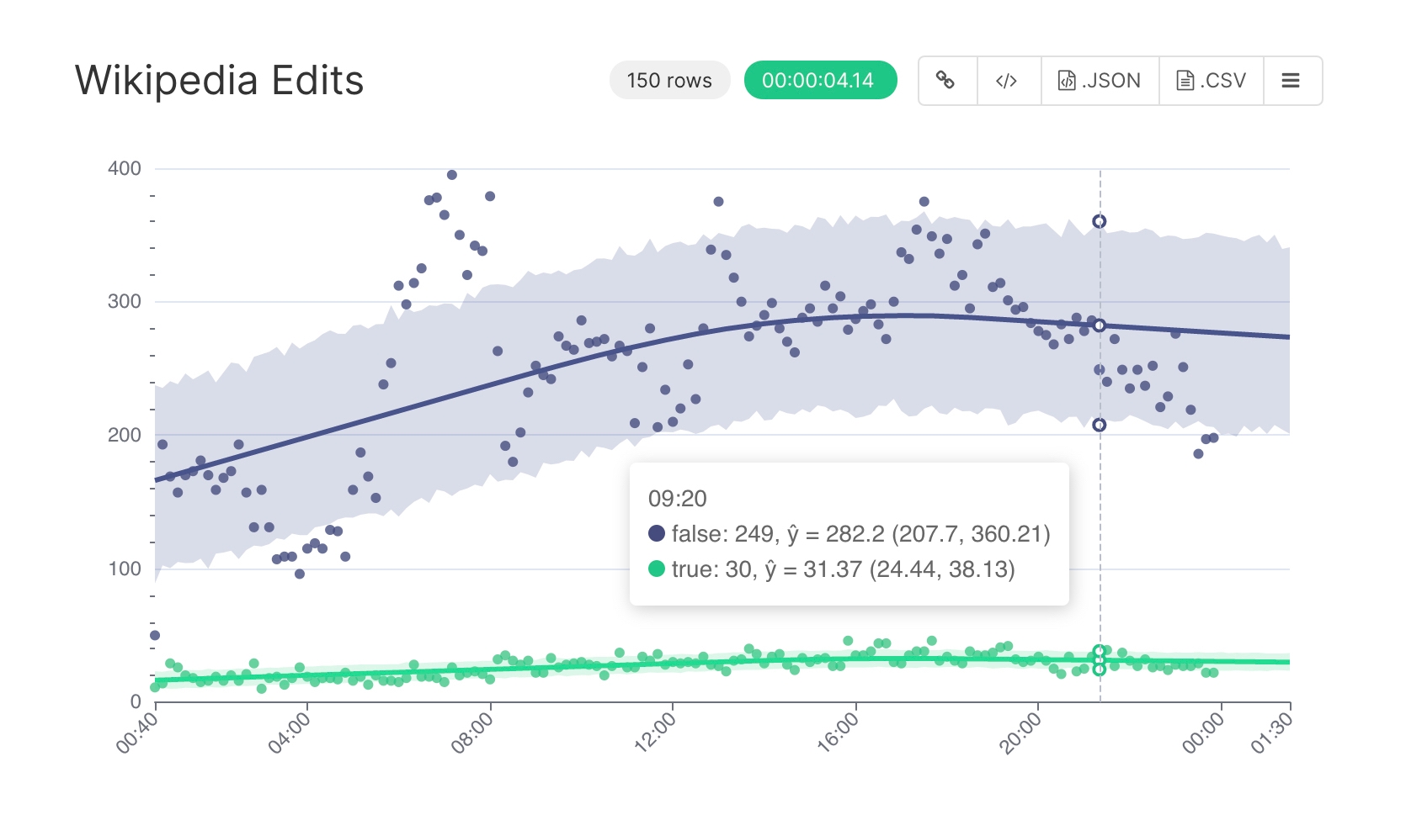Click the 00:40 x-axis label
This screenshot has height=836, width=1406.
click(136, 732)
